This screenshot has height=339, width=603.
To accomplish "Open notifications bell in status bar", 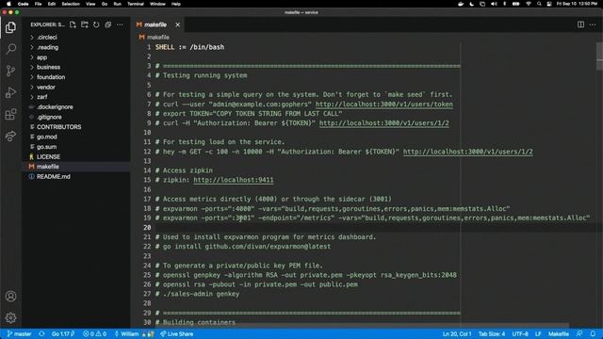I will tap(593, 334).
